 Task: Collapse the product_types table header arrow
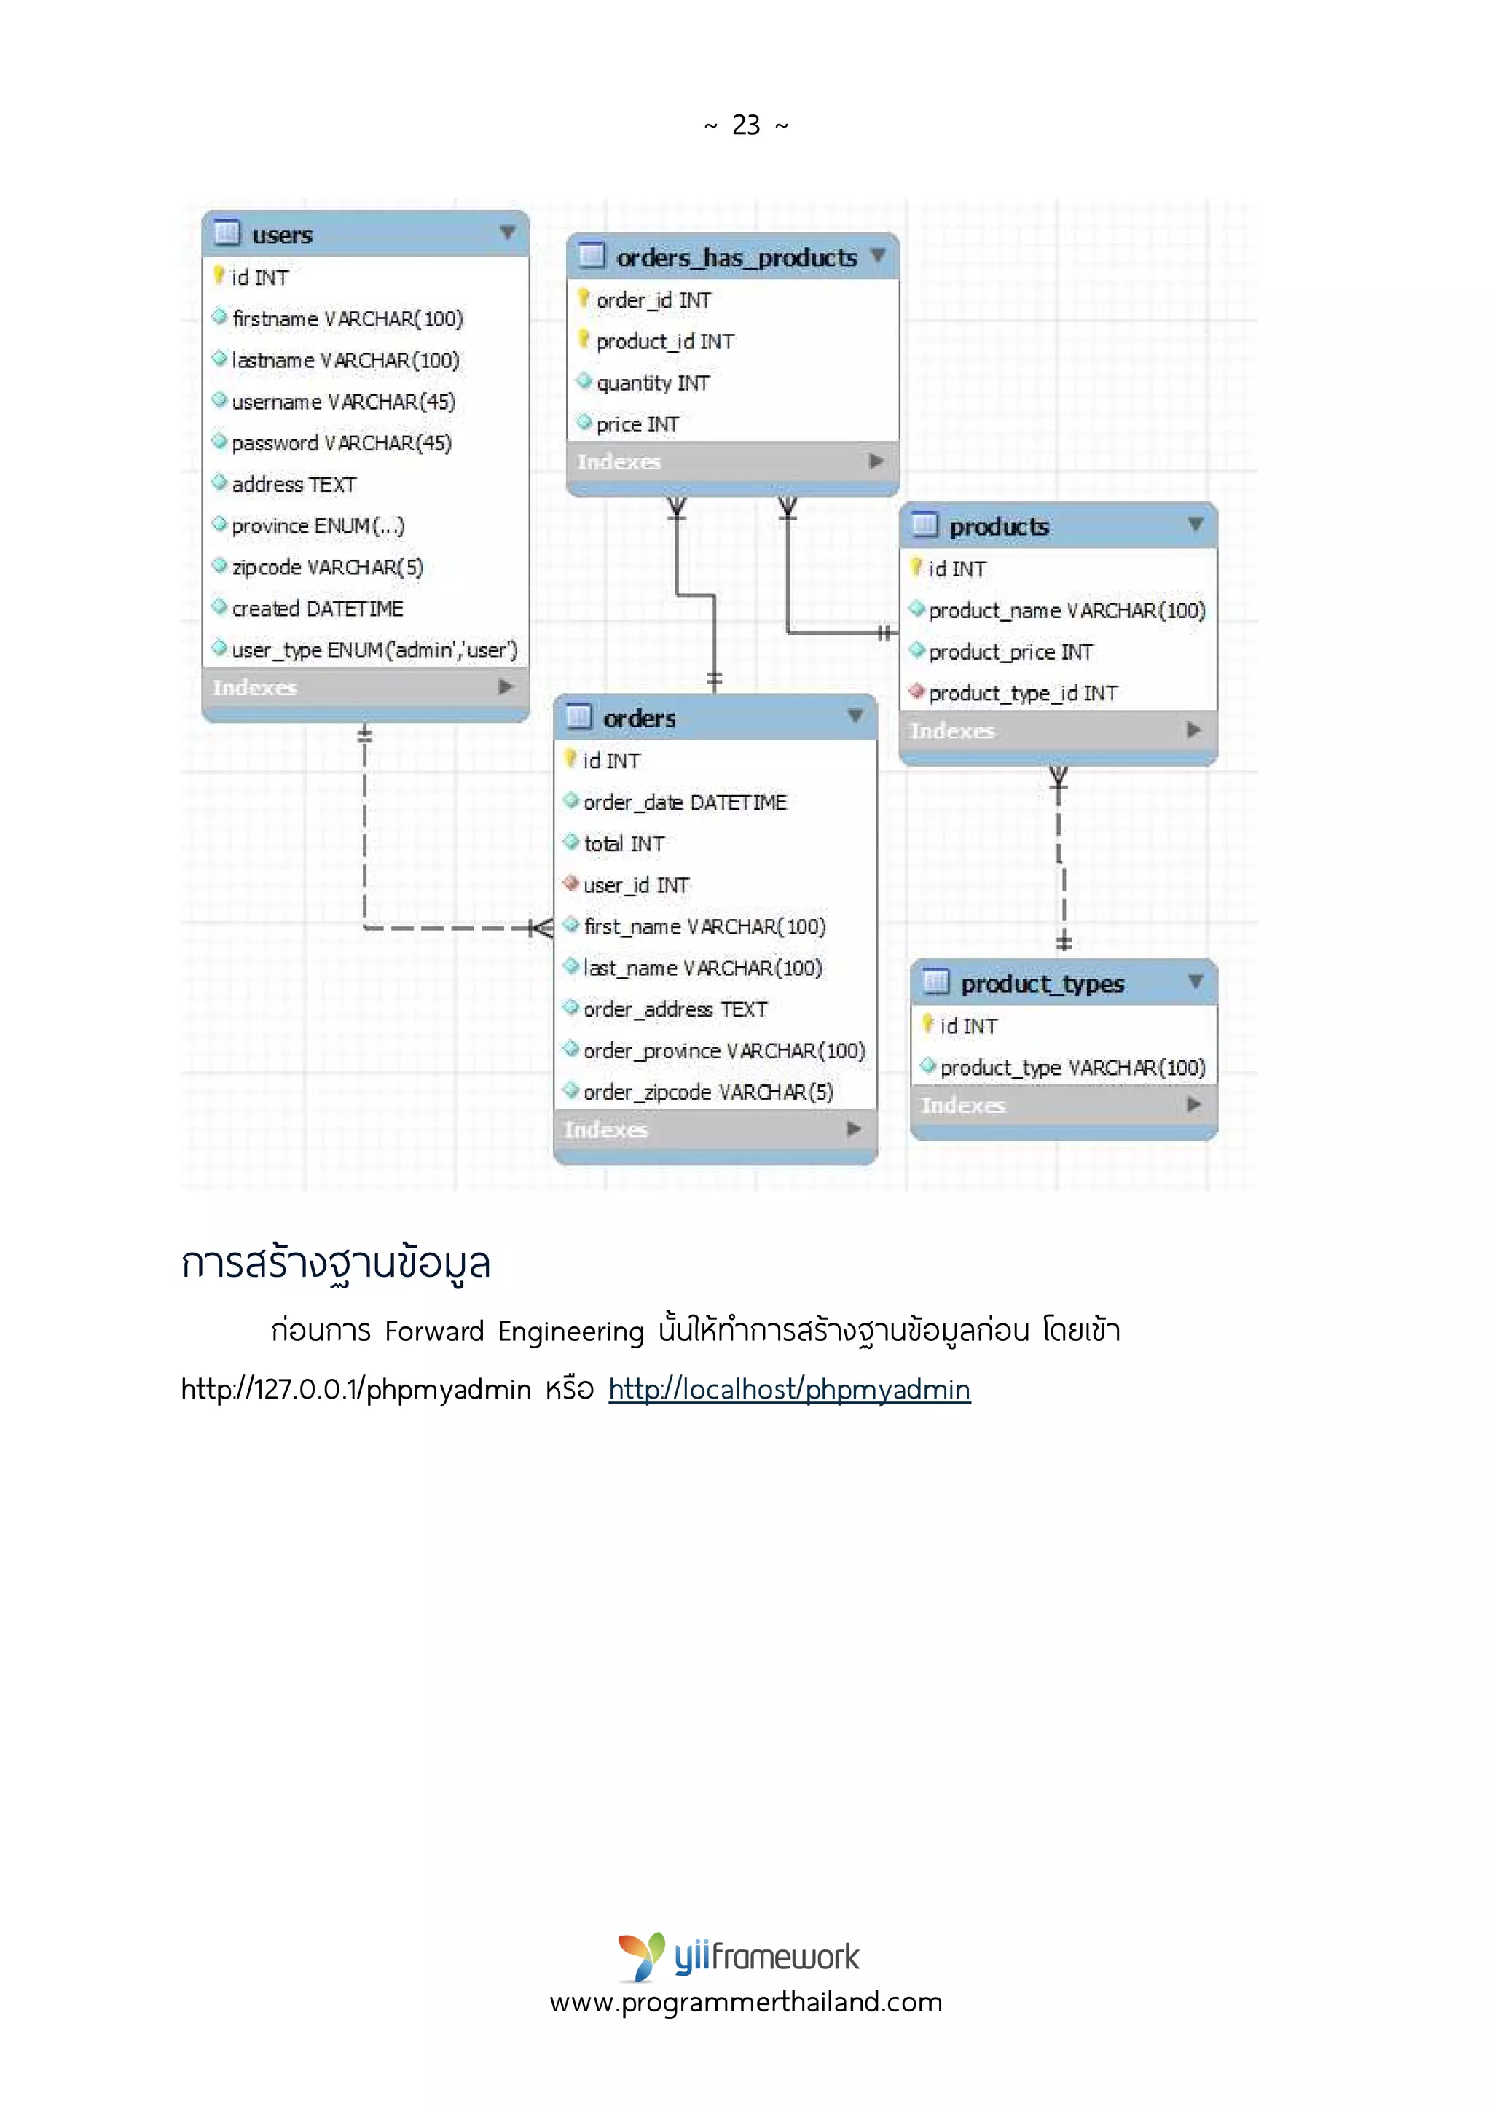click(x=1195, y=982)
